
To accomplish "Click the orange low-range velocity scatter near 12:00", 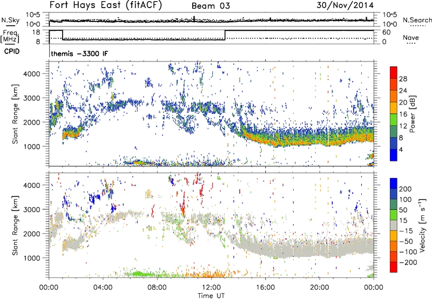I will (212, 274).
